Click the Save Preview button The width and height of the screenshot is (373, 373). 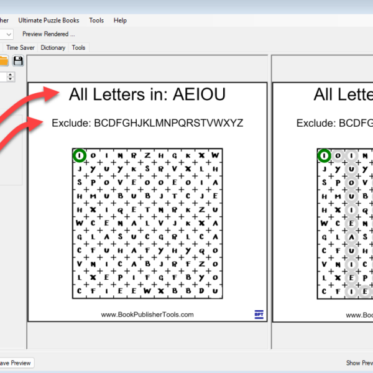(15, 363)
